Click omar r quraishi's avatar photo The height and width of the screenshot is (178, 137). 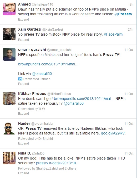[x=9, y=54]
